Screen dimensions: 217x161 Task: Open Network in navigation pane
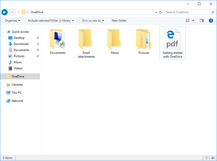15,101
